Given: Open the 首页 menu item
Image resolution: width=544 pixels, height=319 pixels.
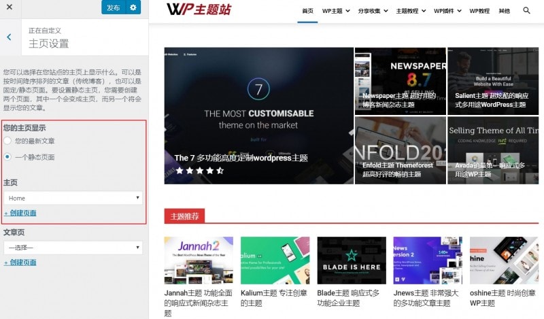Looking at the screenshot, I should (307, 11).
